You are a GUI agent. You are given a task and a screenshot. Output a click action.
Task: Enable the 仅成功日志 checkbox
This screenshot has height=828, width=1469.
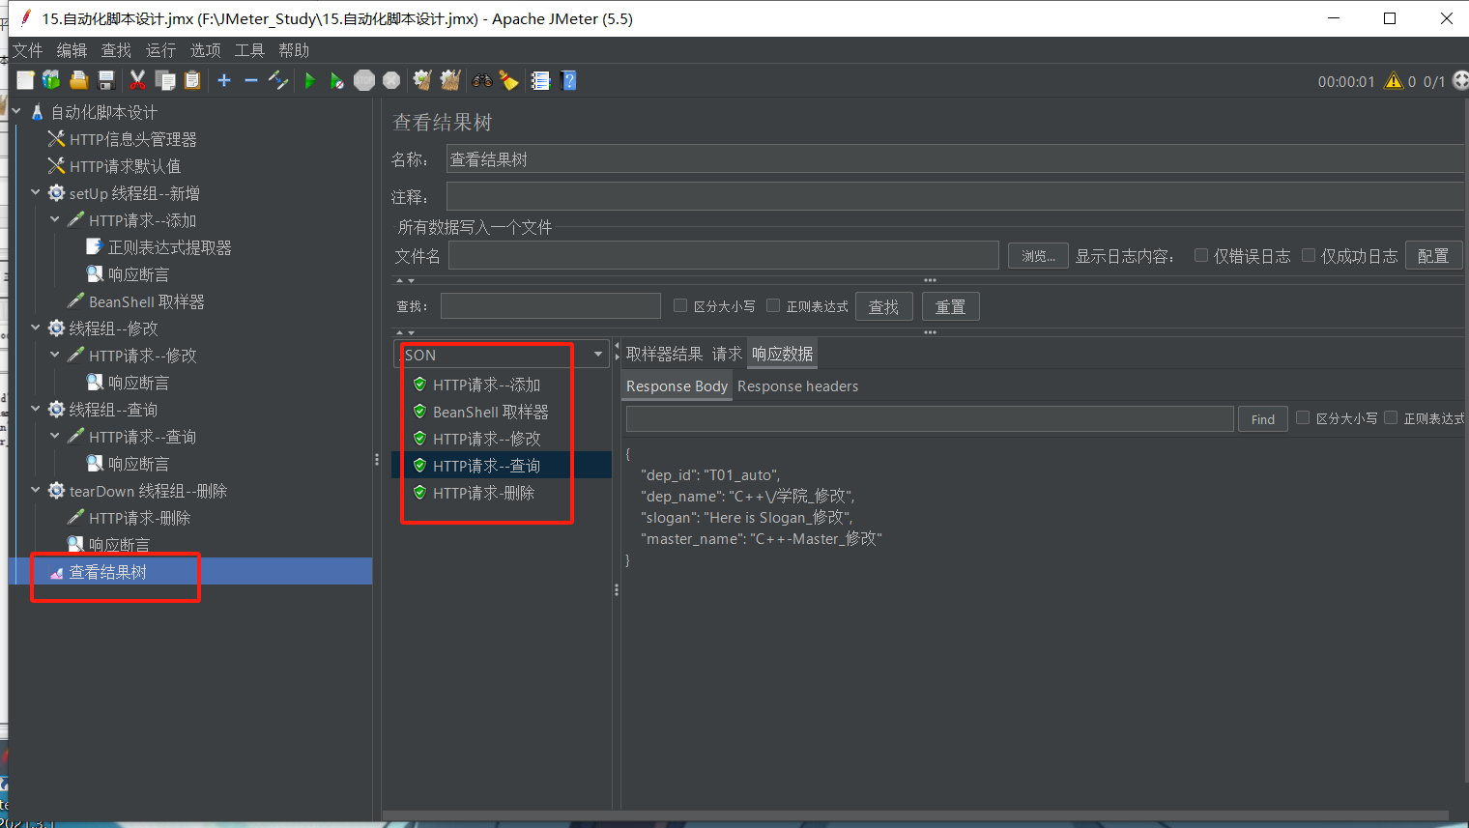(x=1309, y=255)
